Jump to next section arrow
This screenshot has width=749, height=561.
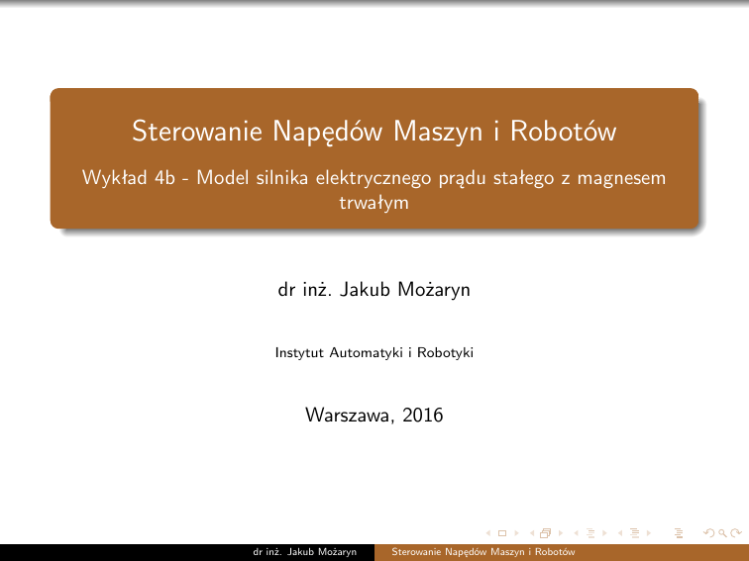(x=648, y=534)
